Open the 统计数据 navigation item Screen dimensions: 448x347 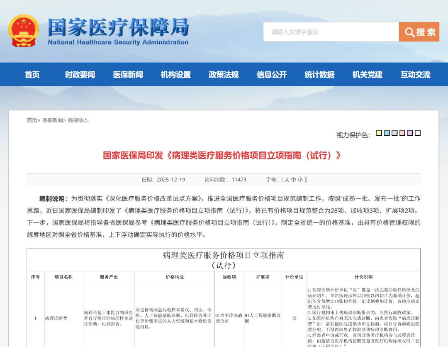(319, 75)
